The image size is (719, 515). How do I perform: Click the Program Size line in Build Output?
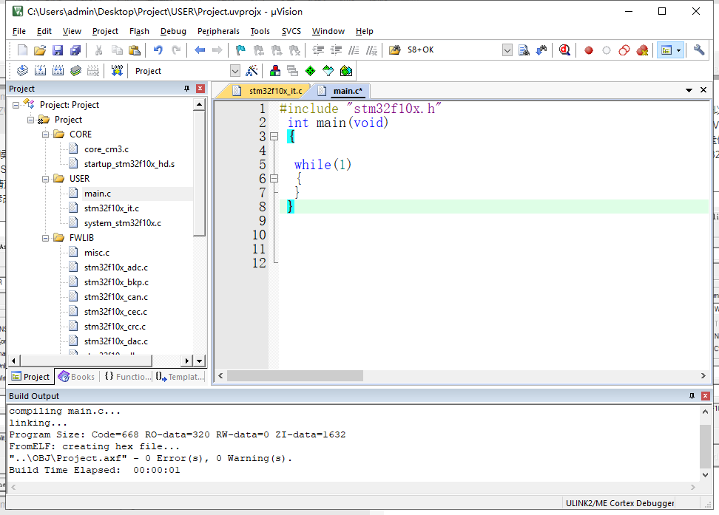pyautogui.click(x=177, y=434)
